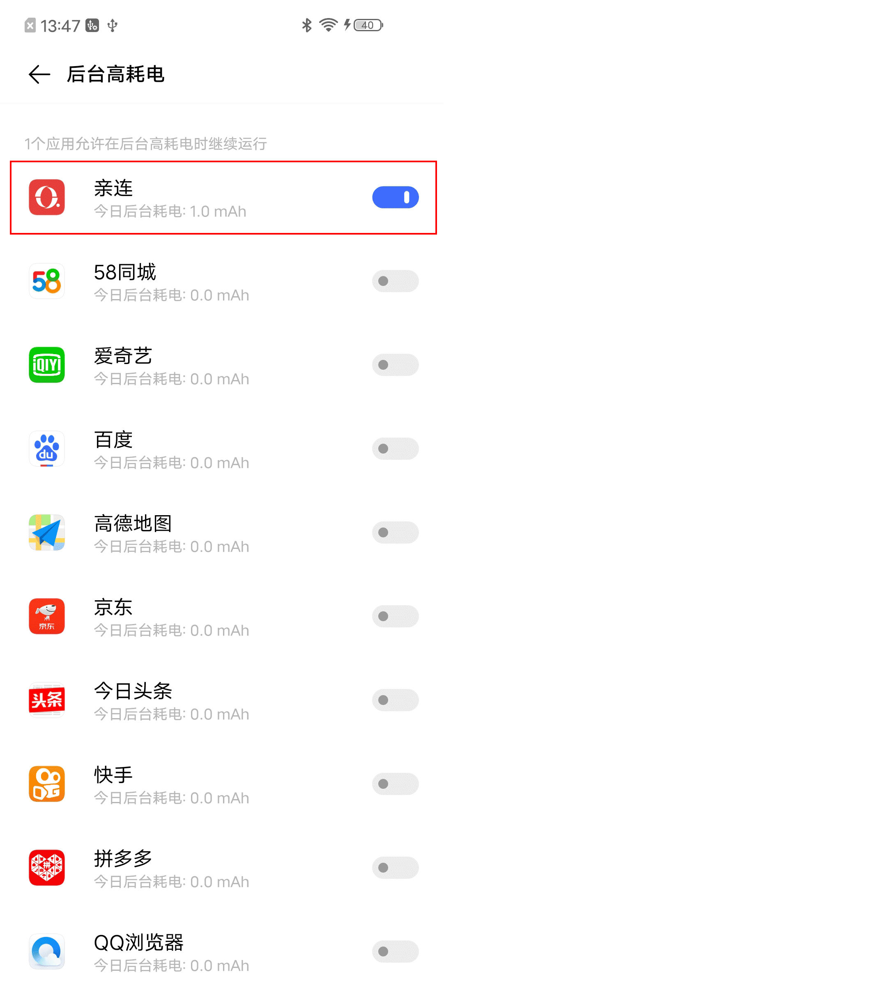Image resolution: width=888 pixels, height=986 pixels.
Task: Tap the 亲连 app icon
Action: point(47,197)
